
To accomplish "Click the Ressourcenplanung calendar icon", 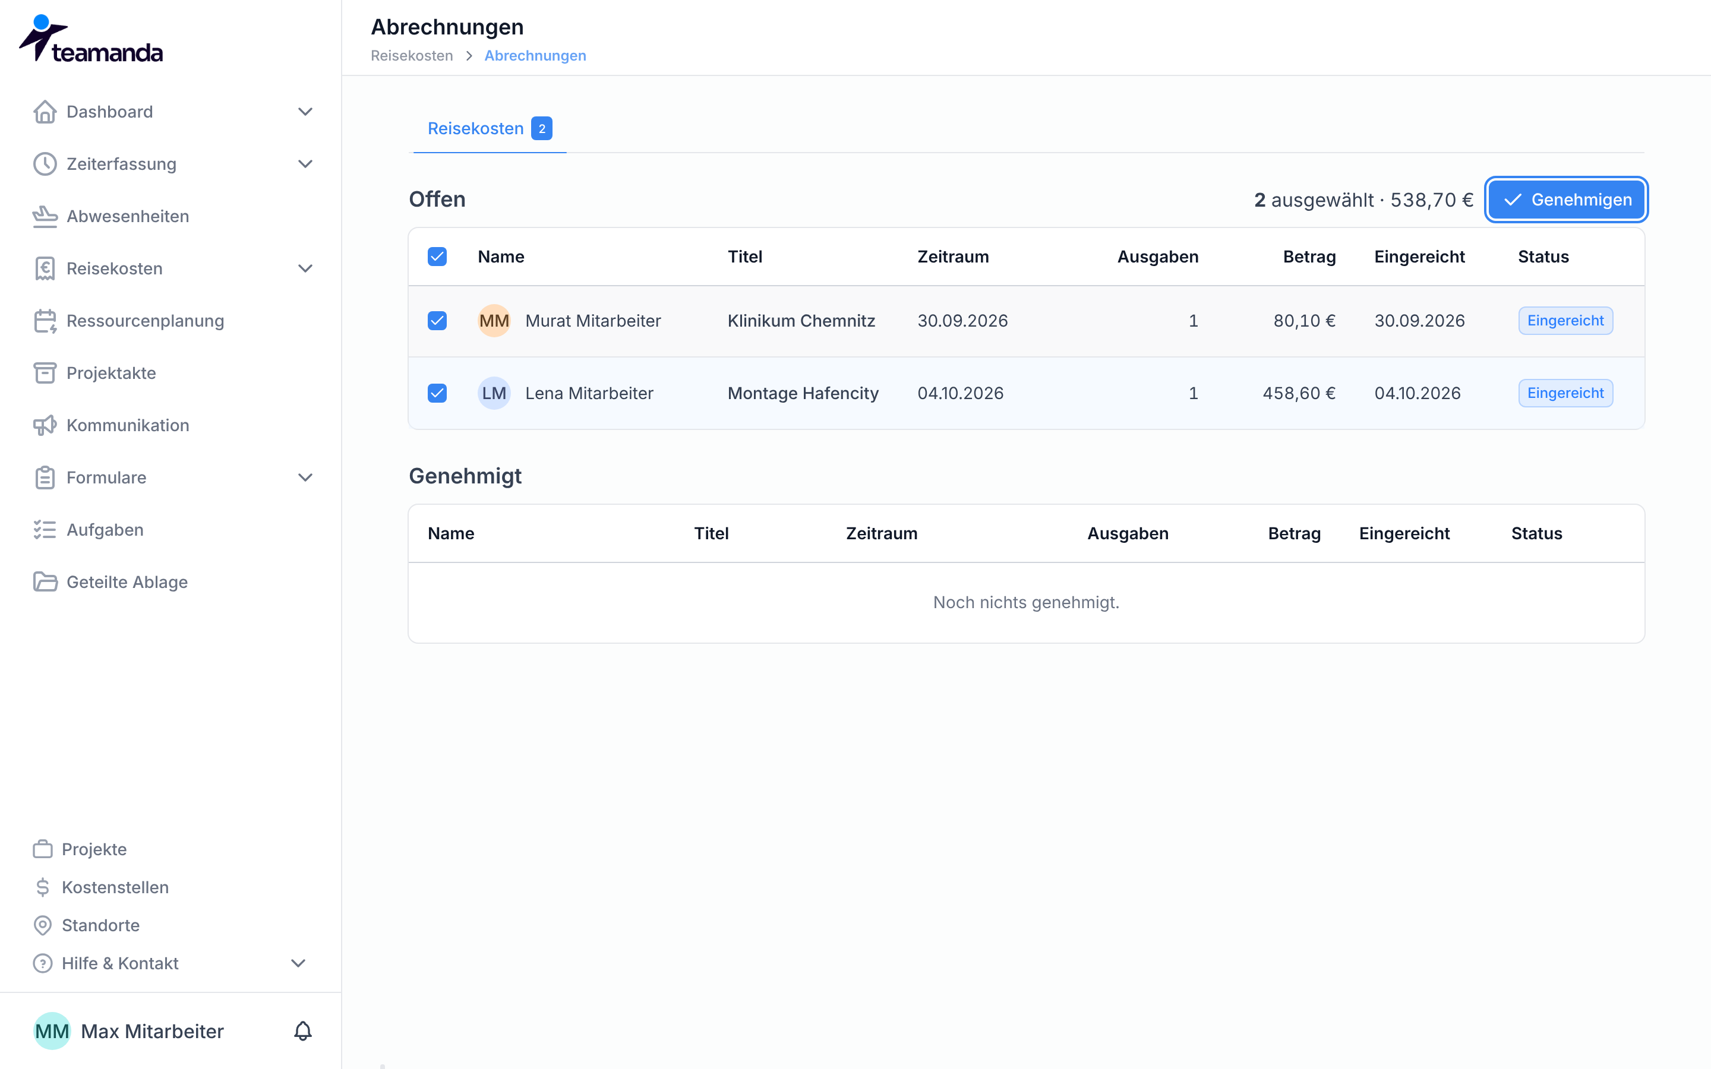I will tap(45, 321).
